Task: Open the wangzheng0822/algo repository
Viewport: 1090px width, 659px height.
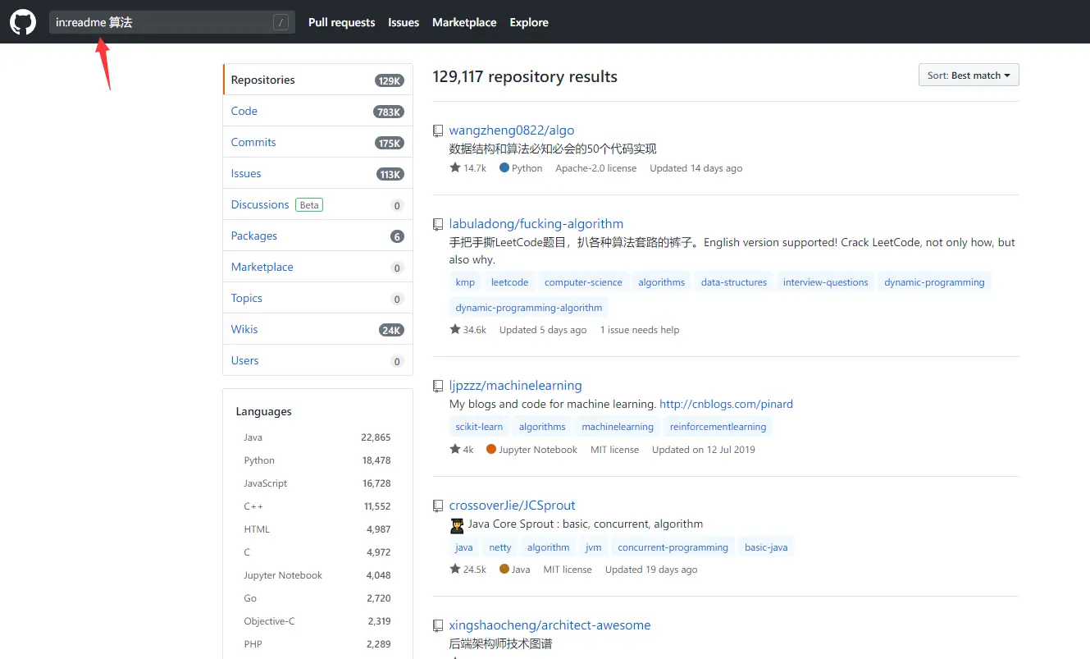Action: tap(512, 130)
